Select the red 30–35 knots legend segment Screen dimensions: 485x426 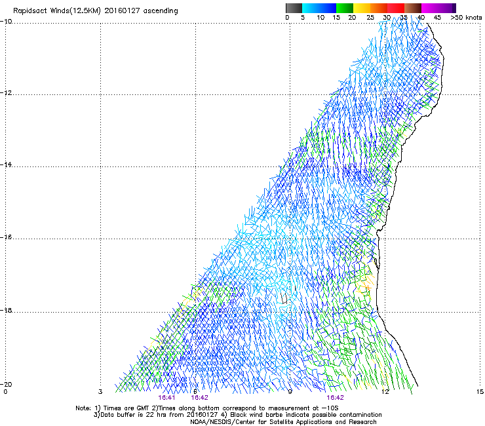[x=396, y=8]
